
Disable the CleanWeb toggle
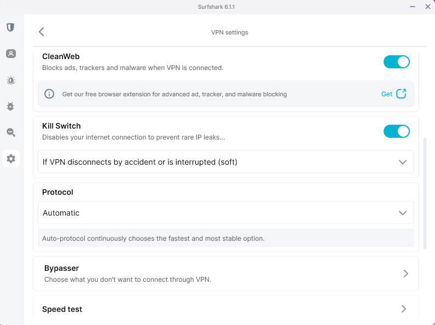tap(396, 62)
